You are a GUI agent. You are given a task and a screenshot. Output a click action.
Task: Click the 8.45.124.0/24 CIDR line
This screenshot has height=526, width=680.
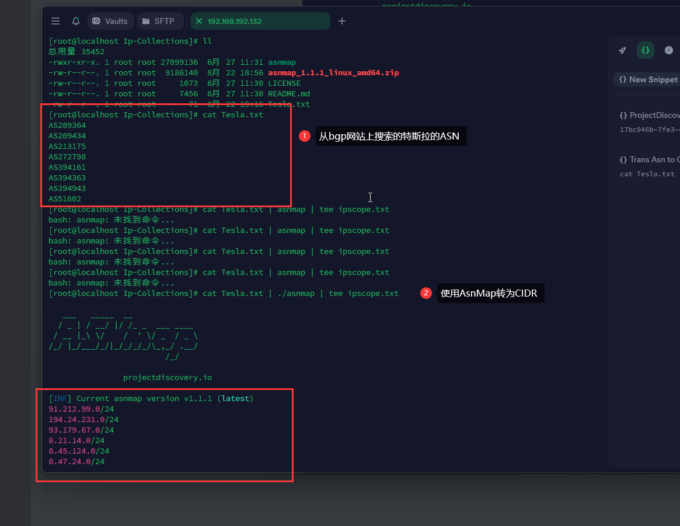(78, 451)
